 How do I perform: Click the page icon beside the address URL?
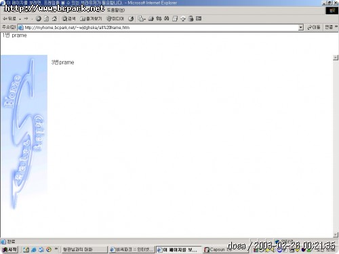coord(20,28)
